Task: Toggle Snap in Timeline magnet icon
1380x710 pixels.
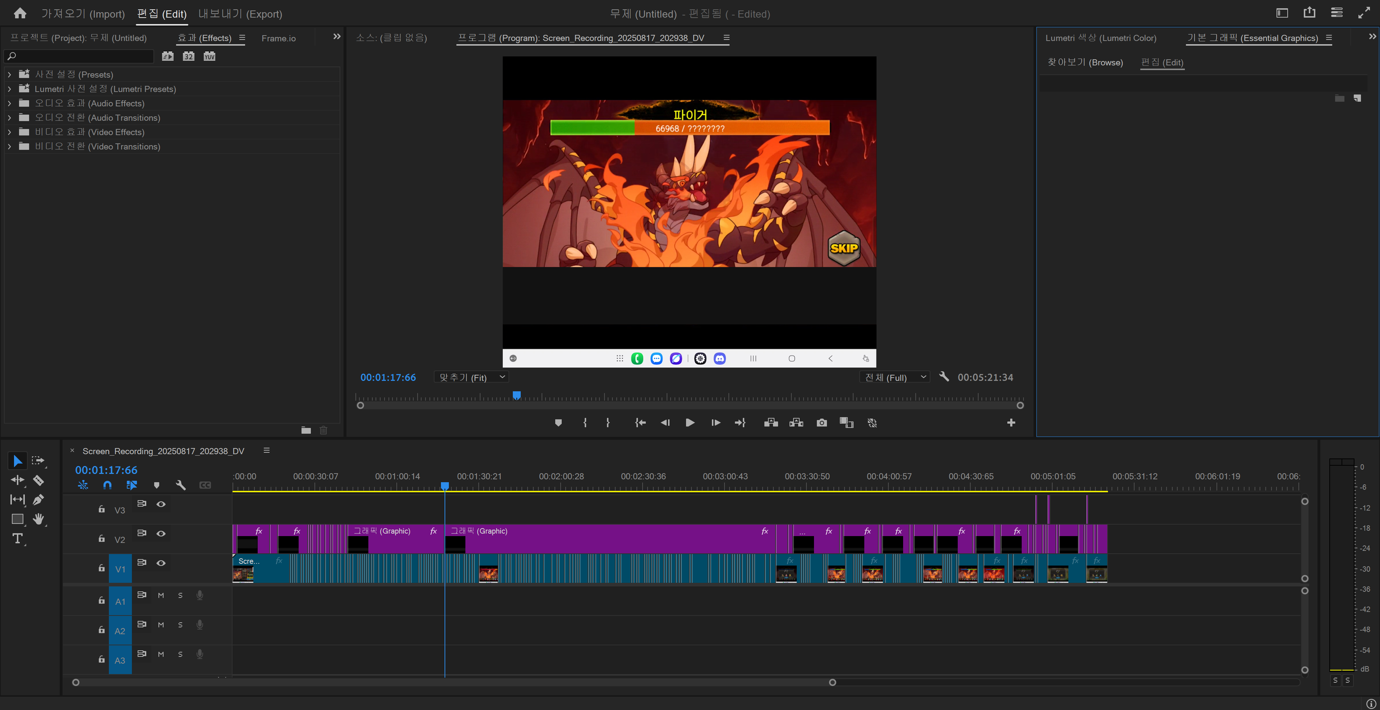Action: (x=107, y=485)
